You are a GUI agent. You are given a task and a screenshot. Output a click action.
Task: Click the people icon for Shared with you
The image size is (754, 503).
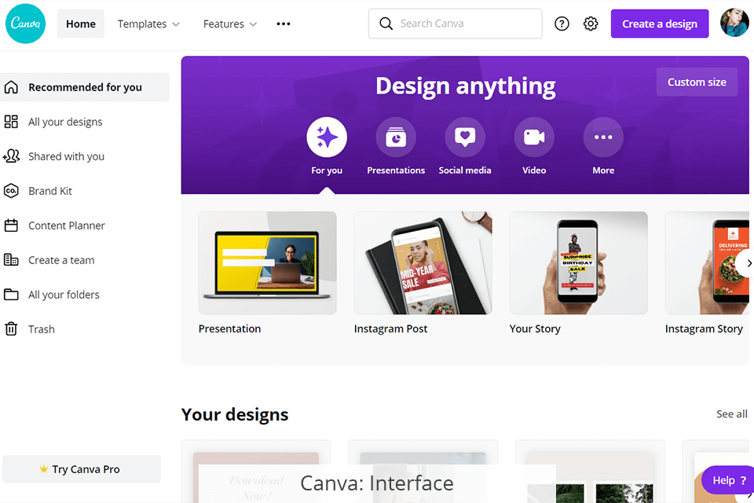coord(11,156)
